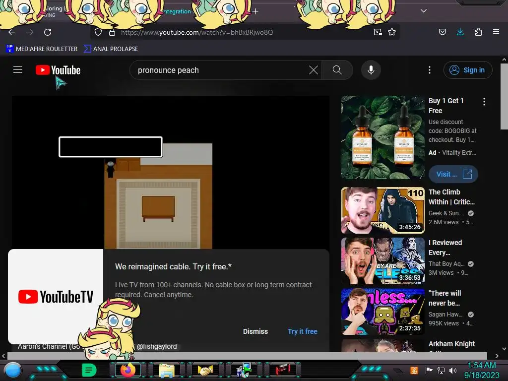Go to YouTube home via logo
The image size is (508, 381).
pyautogui.click(x=58, y=70)
